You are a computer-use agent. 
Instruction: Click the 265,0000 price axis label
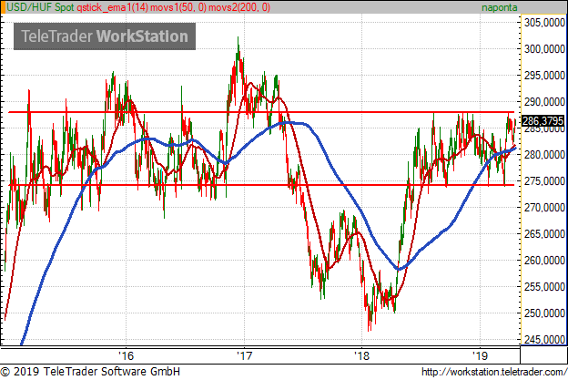click(544, 234)
